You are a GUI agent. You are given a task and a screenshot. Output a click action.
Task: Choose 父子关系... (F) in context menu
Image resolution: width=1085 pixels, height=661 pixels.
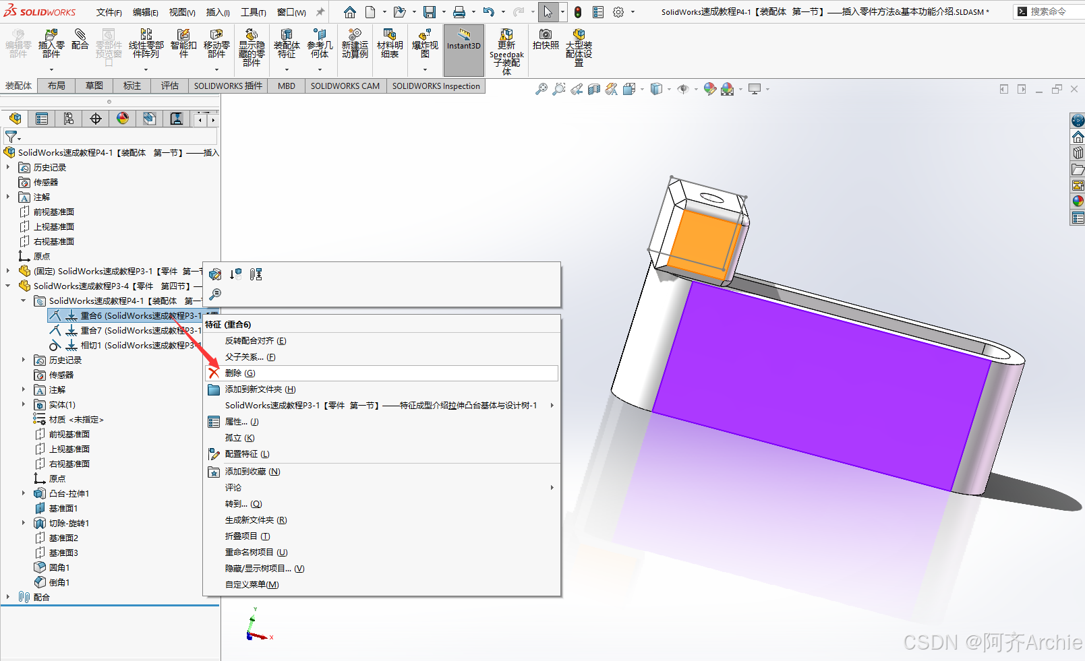pos(382,357)
